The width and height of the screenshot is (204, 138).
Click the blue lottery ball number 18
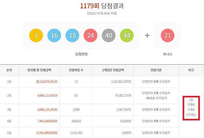(72, 35)
